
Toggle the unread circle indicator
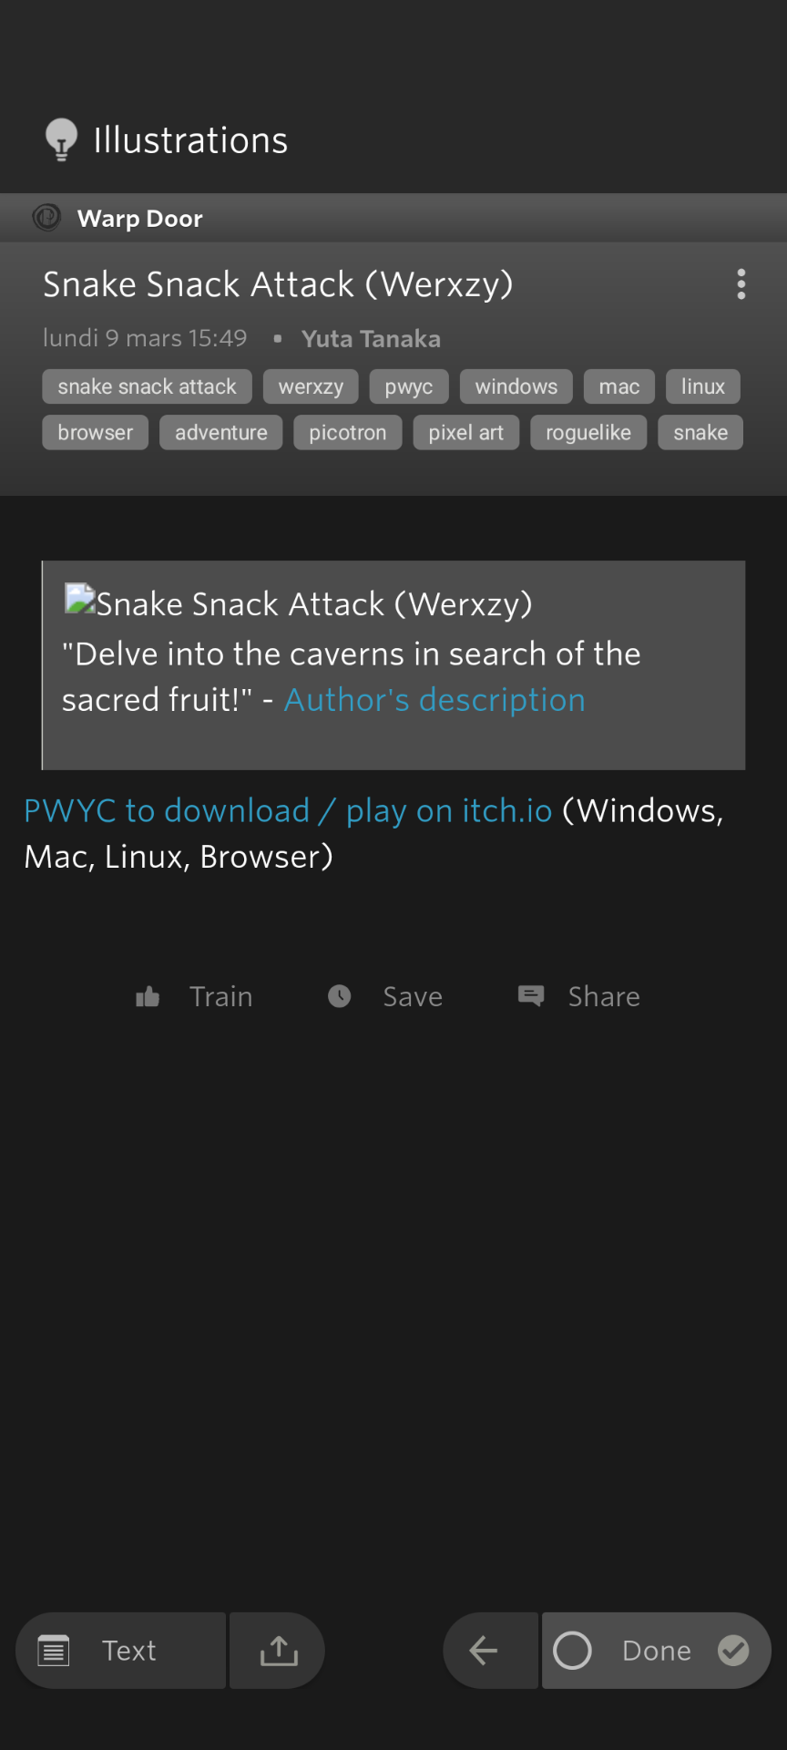coord(573,1651)
